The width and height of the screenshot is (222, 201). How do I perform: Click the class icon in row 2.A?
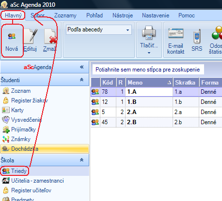pyautogui.click(x=95, y=112)
